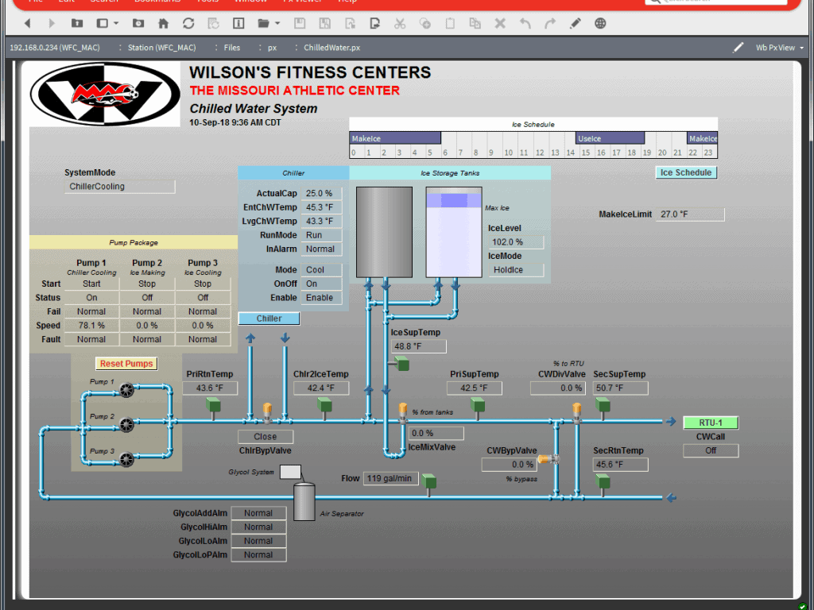The width and height of the screenshot is (814, 610).
Task: Click the GlycolAddAlm Normal value
Action: 258,513
